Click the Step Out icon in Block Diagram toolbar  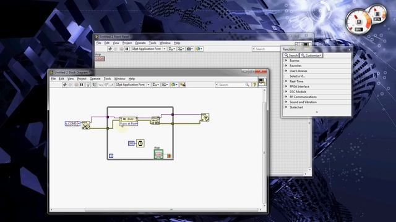coord(111,85)
